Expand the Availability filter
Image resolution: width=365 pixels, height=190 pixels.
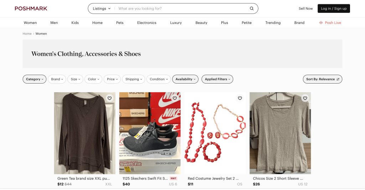click(185, 79)
